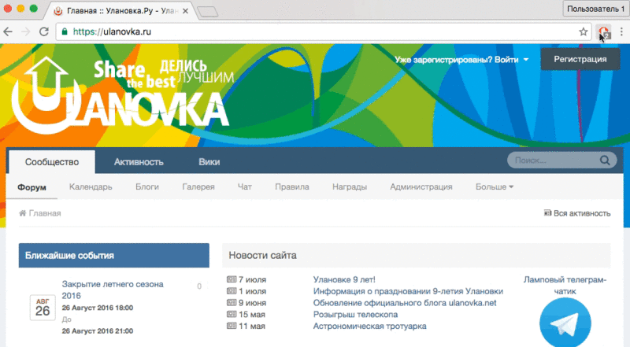Open the Вики tab

[x=209, y=162]
